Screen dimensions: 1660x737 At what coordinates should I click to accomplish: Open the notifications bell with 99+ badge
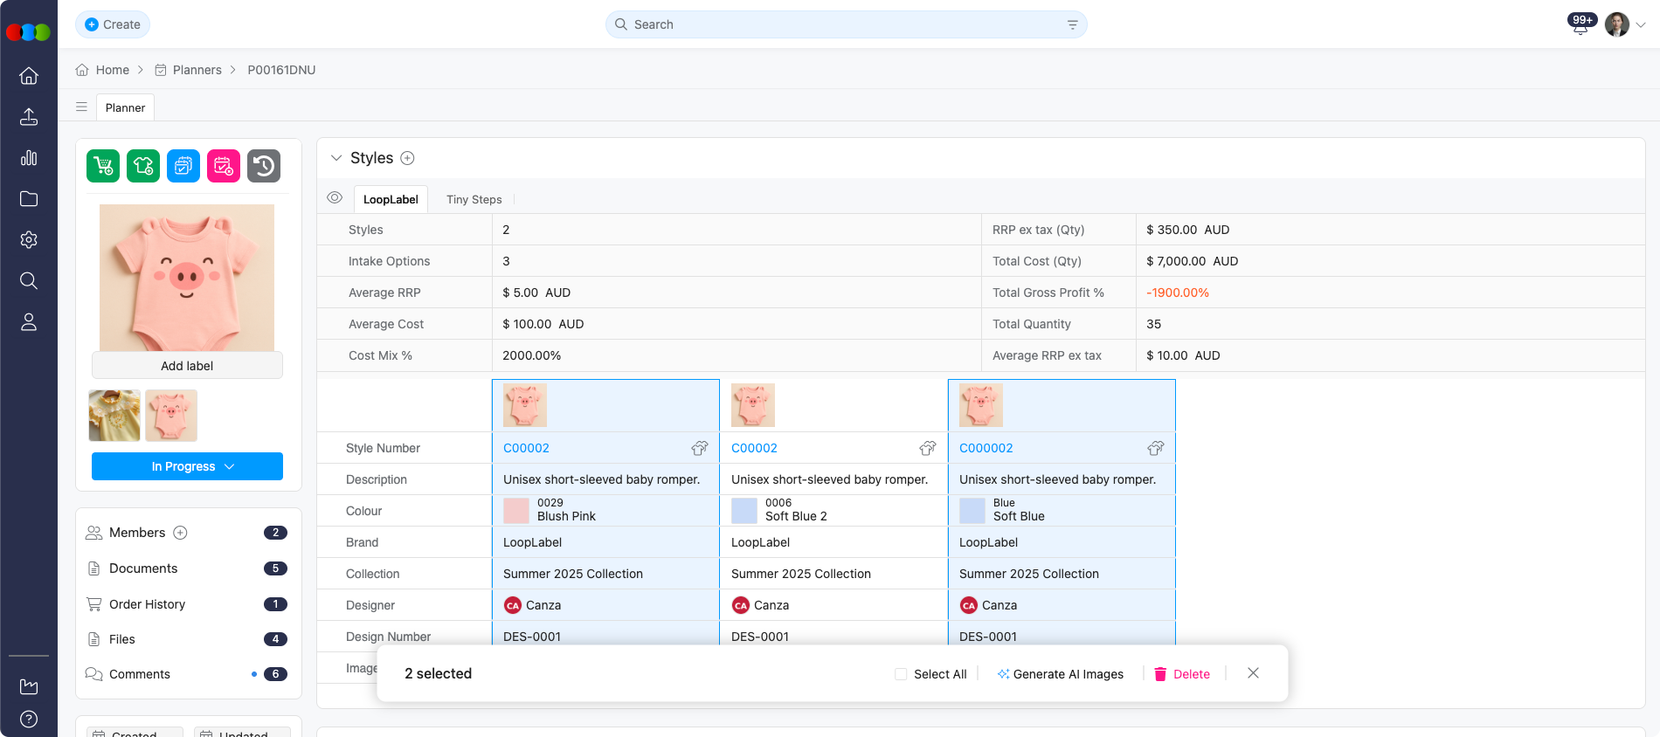pyautogui.click(x=1580, y=25)
